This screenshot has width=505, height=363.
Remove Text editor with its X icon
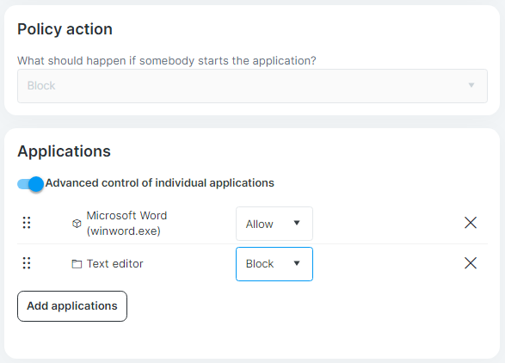coord(471,263)
